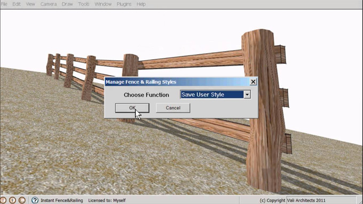
Task: Click the Vali Architects 2011 measurements box
Action: (321, 200)
